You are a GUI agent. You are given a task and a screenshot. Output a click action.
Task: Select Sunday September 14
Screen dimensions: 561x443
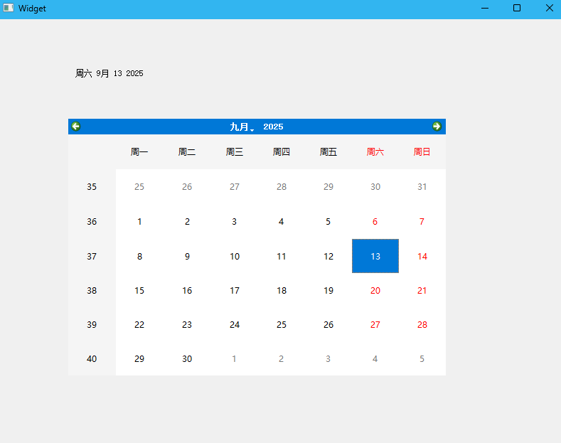coord(422,256)
